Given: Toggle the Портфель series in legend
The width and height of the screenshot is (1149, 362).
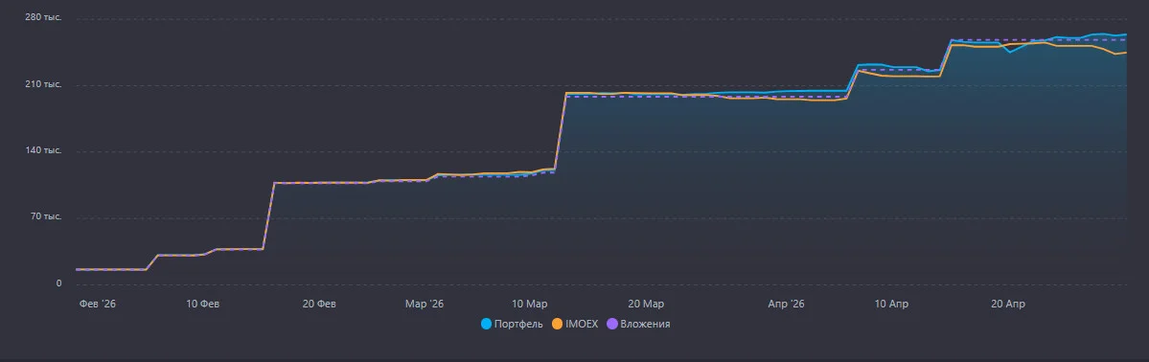Looking at the screenshot, I should click(x=512, y=324).
